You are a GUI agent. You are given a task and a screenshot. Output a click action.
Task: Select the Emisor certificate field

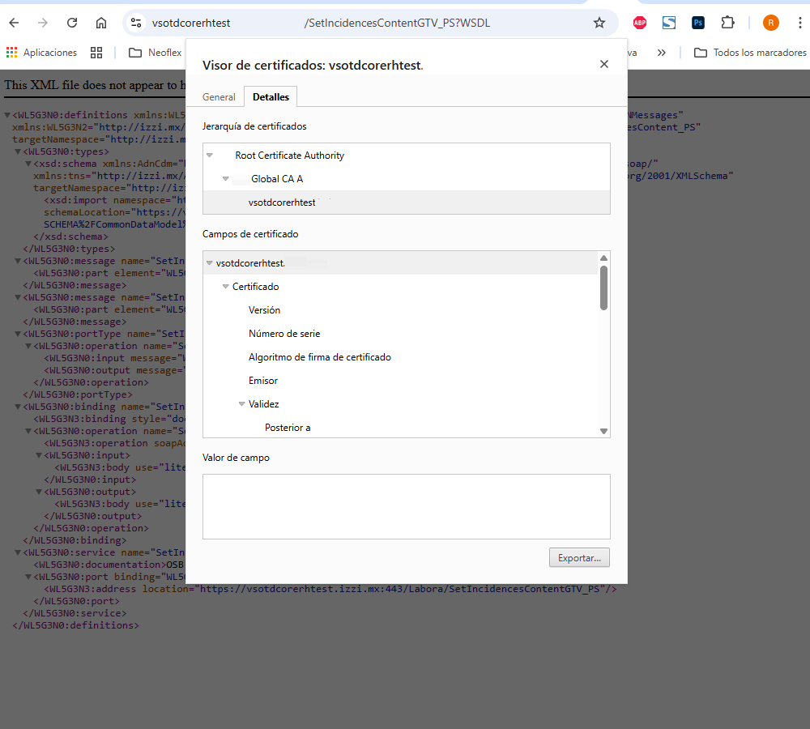click(x=263, y=381)
